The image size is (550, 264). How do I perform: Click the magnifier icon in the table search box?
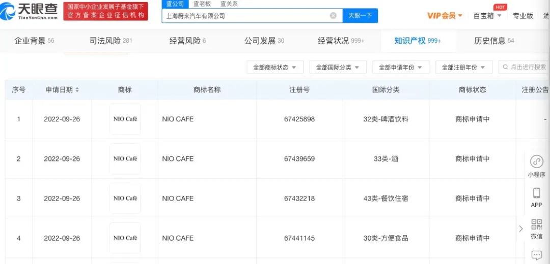tap(505, 67)
